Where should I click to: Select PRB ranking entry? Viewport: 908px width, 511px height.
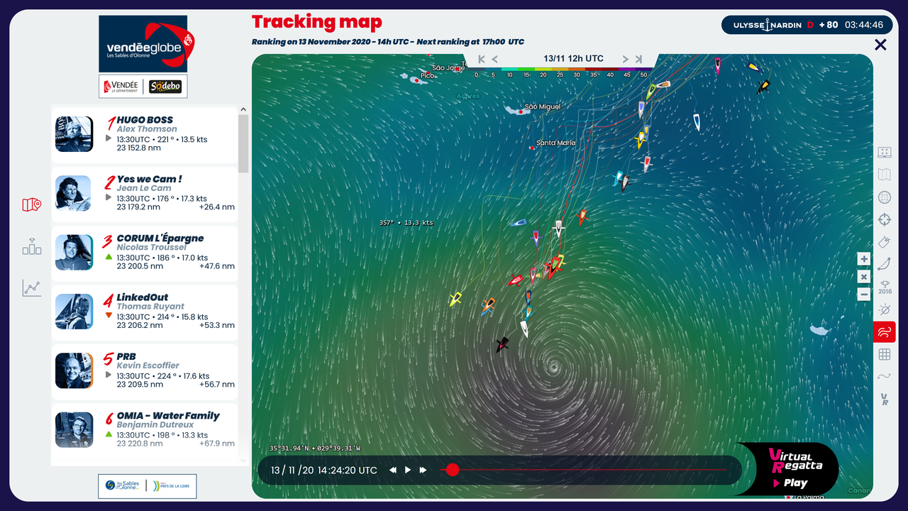pyautogui.click(x=145, y=370)
